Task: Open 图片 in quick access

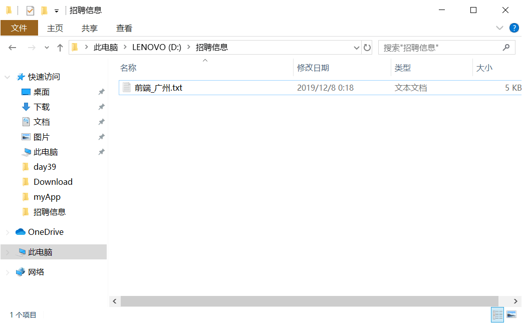Action: [x=41, y=137]
